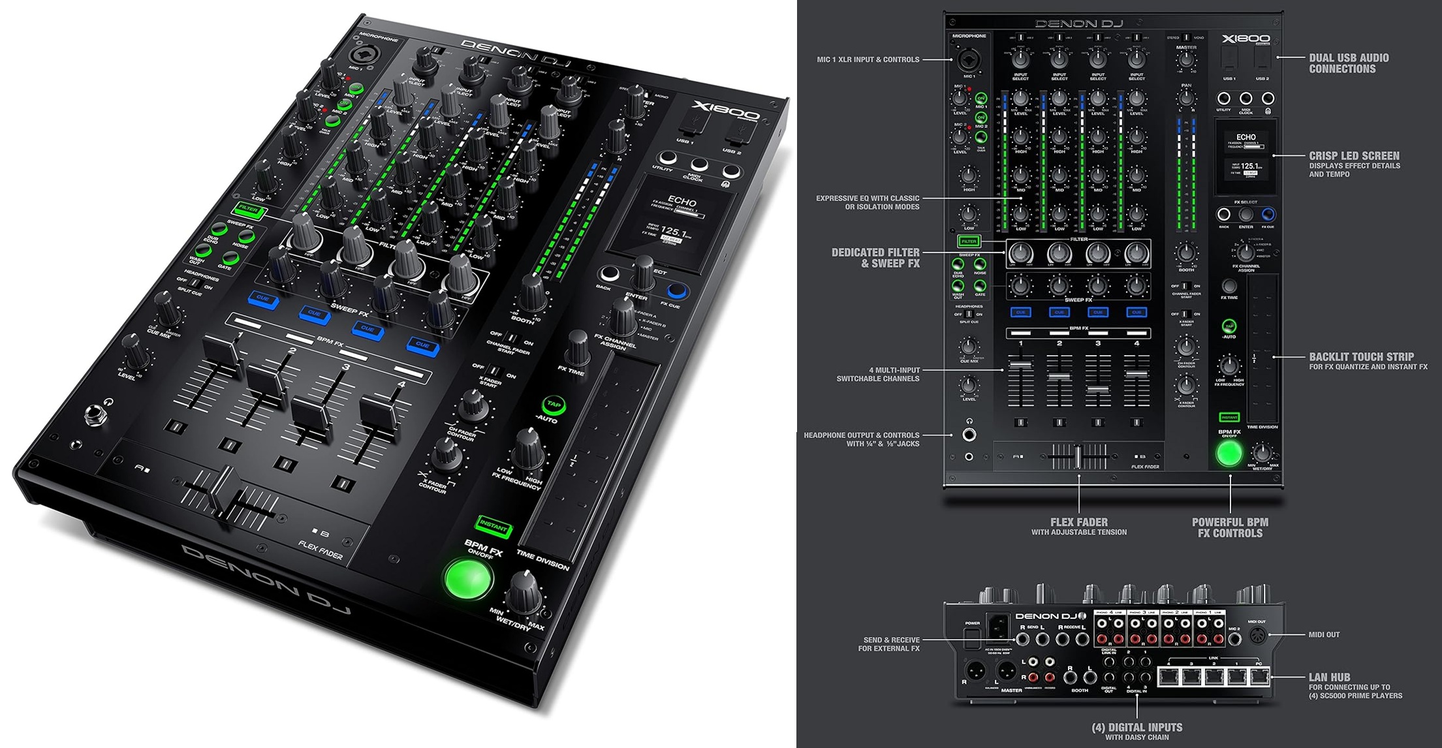
Task: Click the ECHO LED screen in top-view diagram
Action: [1246, 157]
